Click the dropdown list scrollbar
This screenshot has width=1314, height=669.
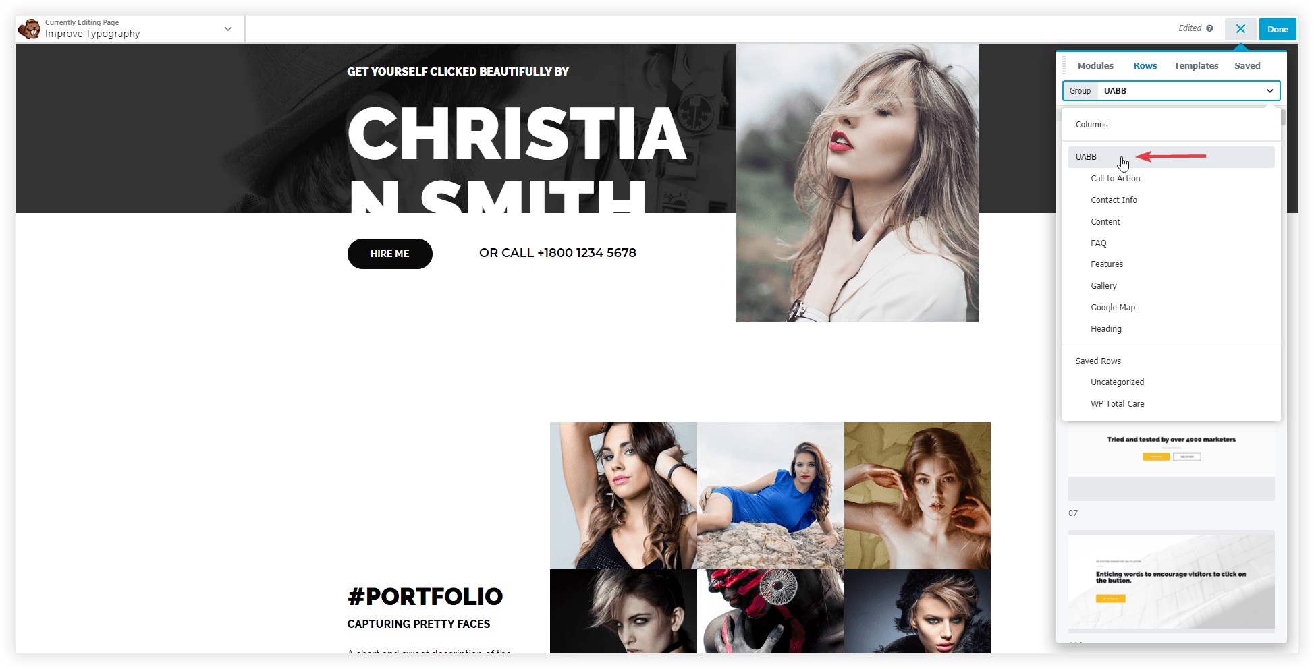click(x=1283, y=117)
